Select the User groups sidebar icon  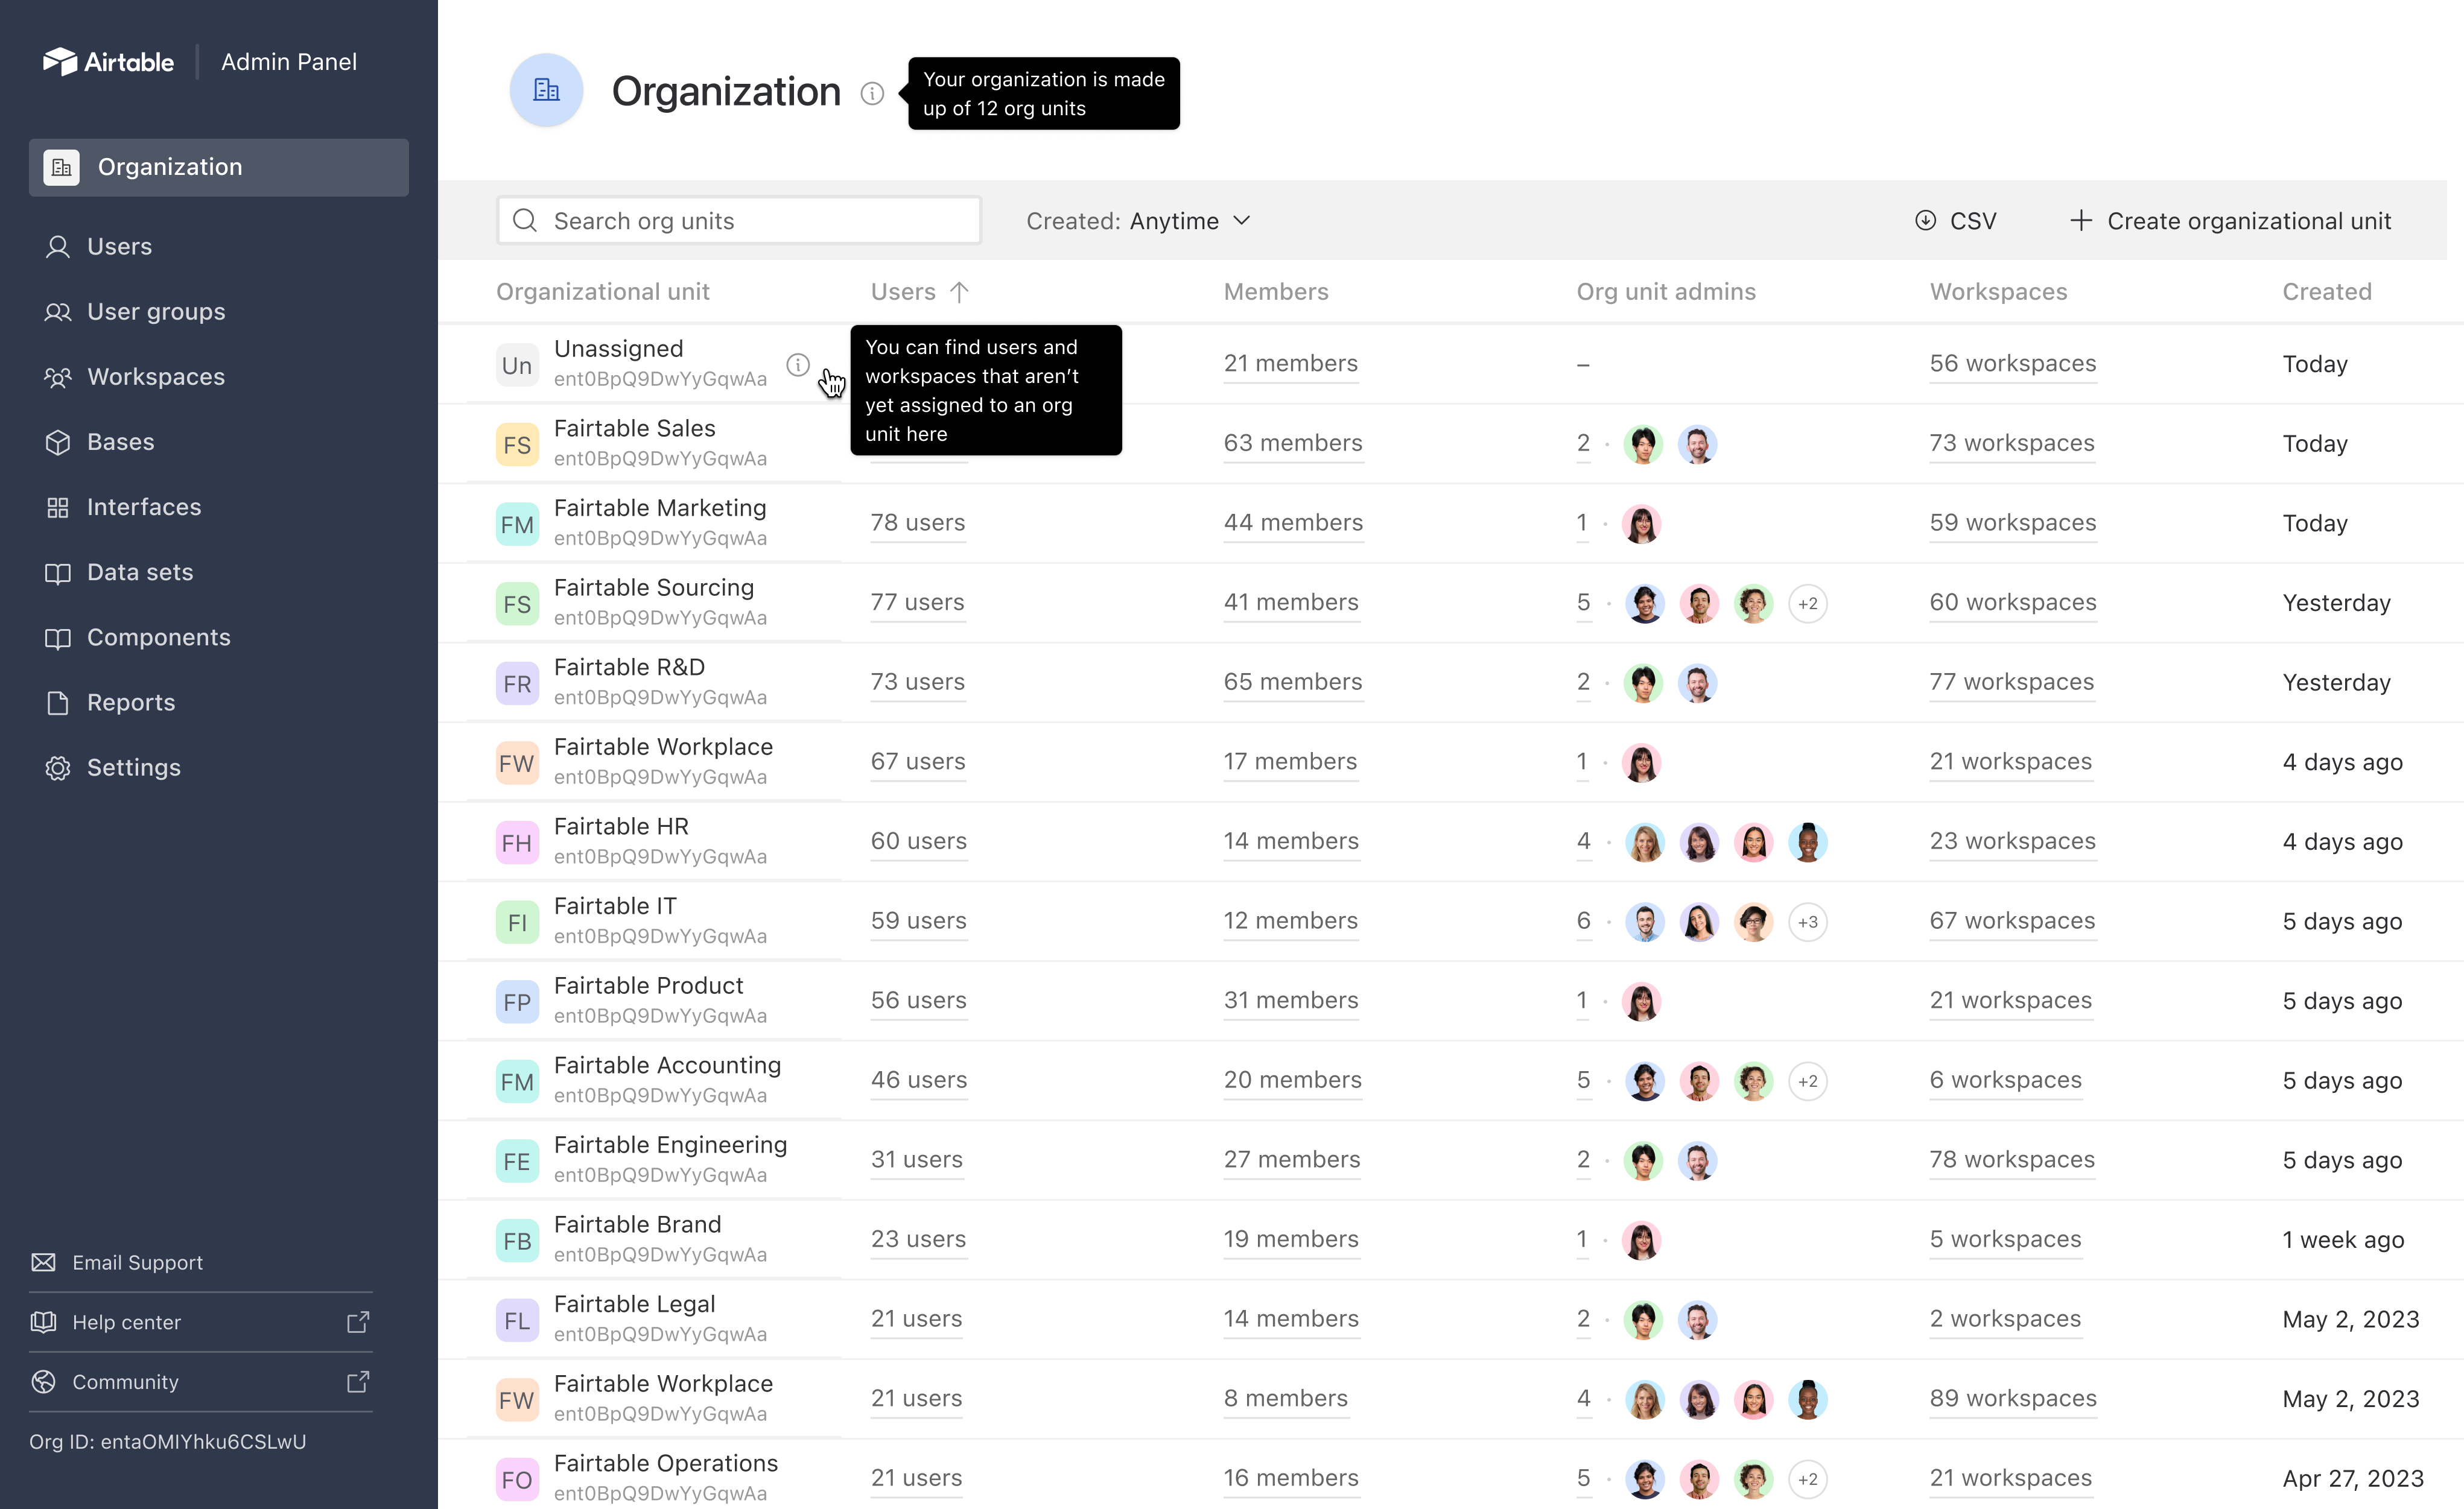coord(57,311)
